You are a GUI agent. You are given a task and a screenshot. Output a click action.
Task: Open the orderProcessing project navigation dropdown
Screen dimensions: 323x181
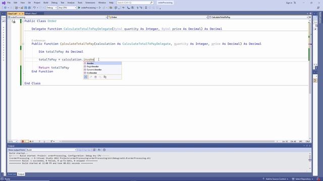point(58,17)
